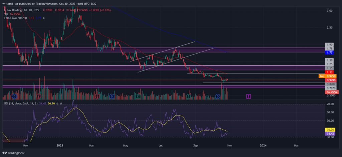
Task: Click the 60.00 RSI axis value
Action: (330, 112)
